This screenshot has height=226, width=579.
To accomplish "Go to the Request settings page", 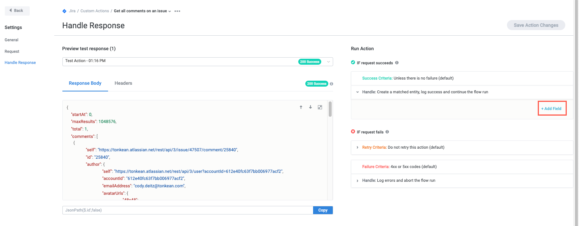I will click(x=12, y=51).
